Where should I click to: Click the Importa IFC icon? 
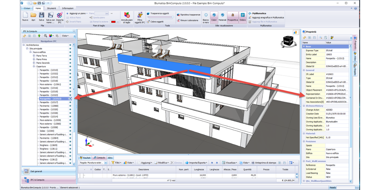pos(60,15)
